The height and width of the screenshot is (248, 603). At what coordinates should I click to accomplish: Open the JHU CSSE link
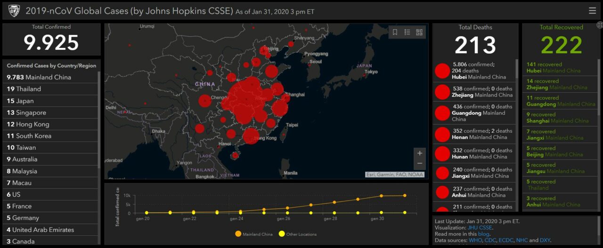point(480,227)
